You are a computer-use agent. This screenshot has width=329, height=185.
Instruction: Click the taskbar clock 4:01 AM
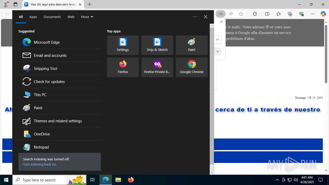tap(307, 180)
